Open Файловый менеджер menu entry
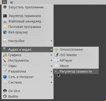Screen dimensions: 106x101 pos(27,21)
